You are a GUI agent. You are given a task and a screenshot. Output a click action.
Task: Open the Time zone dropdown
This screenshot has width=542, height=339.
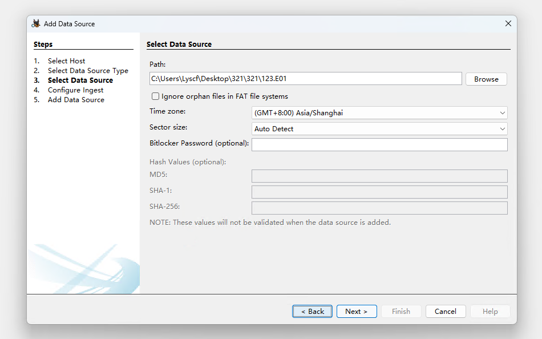click(x=379, y=113)
